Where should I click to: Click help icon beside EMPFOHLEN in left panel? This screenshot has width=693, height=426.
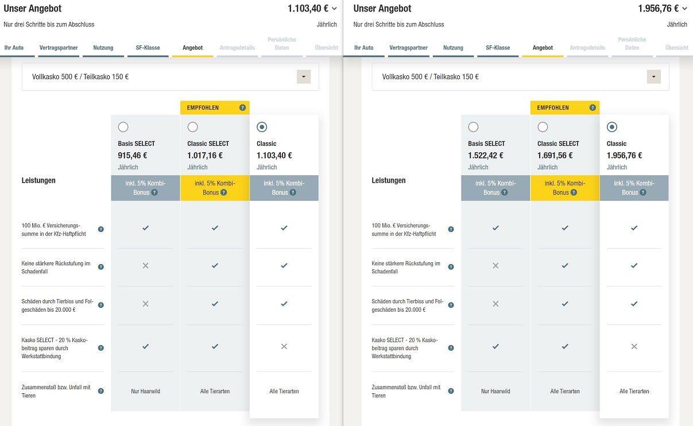(242, 107)
